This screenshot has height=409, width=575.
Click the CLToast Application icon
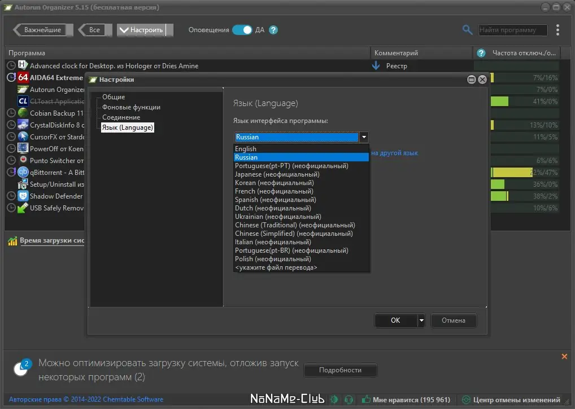[23, 101]
